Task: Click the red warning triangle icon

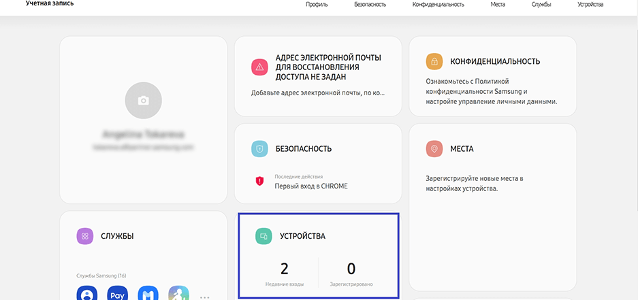Action: tap(259, 67)
